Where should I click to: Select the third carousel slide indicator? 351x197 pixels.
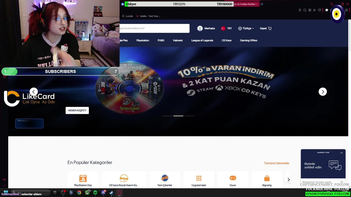coord(189,116)
